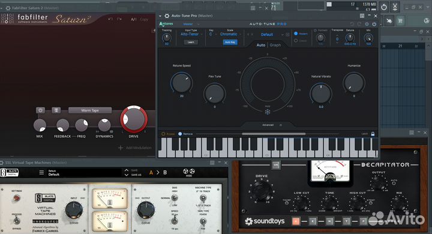Click Auto-Tune Mix knob

click(368, 37)
